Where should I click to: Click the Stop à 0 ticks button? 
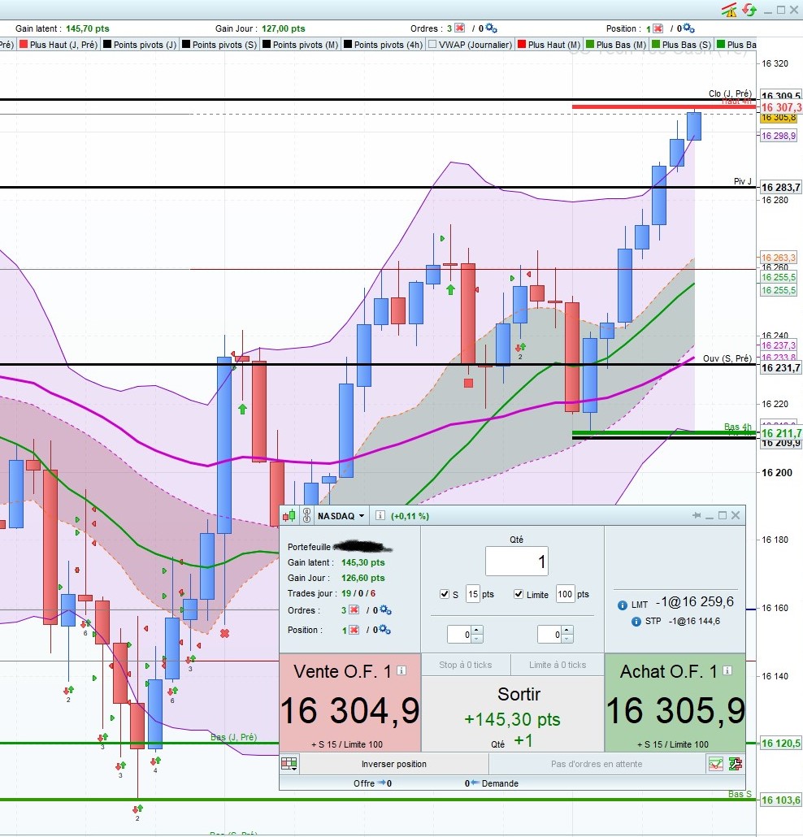pyautogui.click(x=466, y=665)
